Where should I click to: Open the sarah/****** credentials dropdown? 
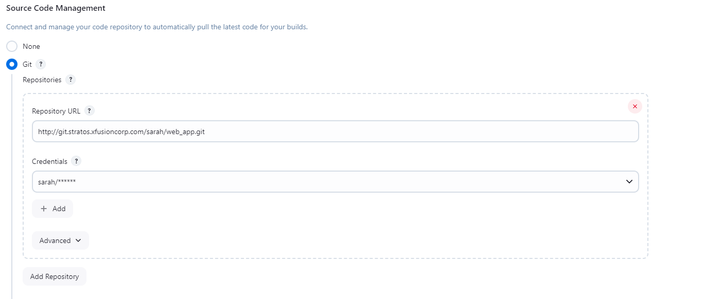335,182
